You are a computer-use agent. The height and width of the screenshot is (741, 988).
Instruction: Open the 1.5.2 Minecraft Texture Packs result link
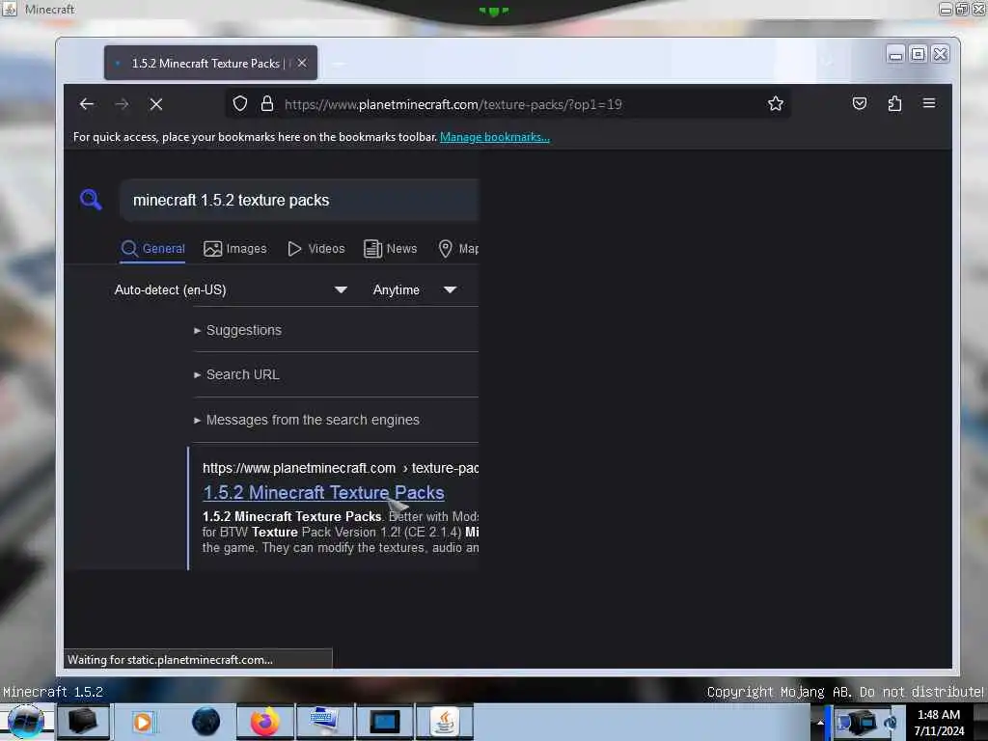pos(323,493)
